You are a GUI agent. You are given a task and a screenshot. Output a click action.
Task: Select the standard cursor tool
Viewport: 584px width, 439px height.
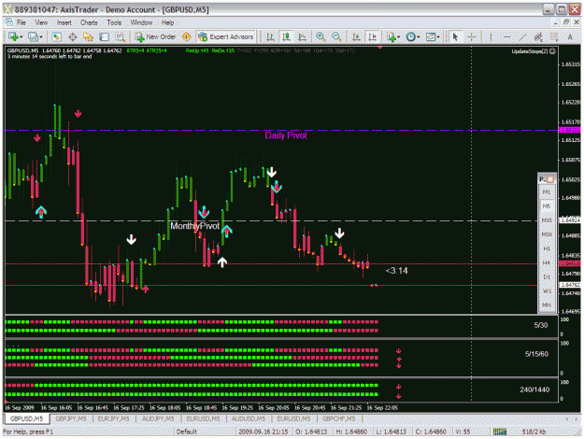click(x=455, y=36)
